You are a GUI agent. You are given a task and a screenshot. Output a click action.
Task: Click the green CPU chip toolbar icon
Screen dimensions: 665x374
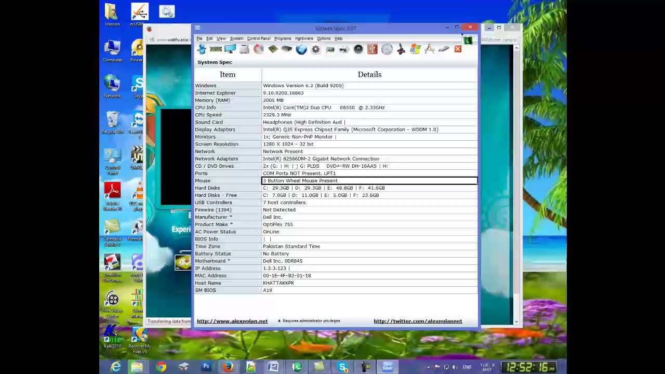[x=273, y=49]
